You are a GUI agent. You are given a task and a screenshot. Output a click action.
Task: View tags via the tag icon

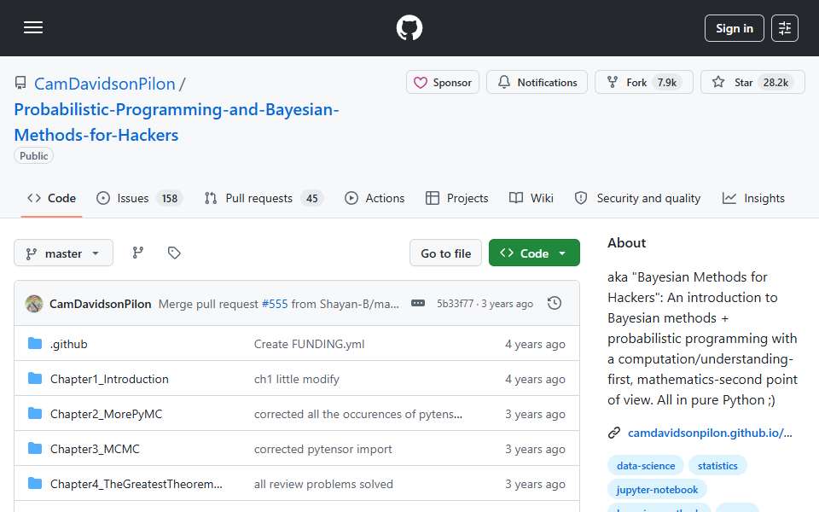click(174, 253)
